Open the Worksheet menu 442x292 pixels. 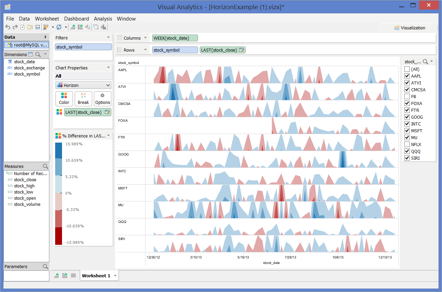(x=47, y=19)
